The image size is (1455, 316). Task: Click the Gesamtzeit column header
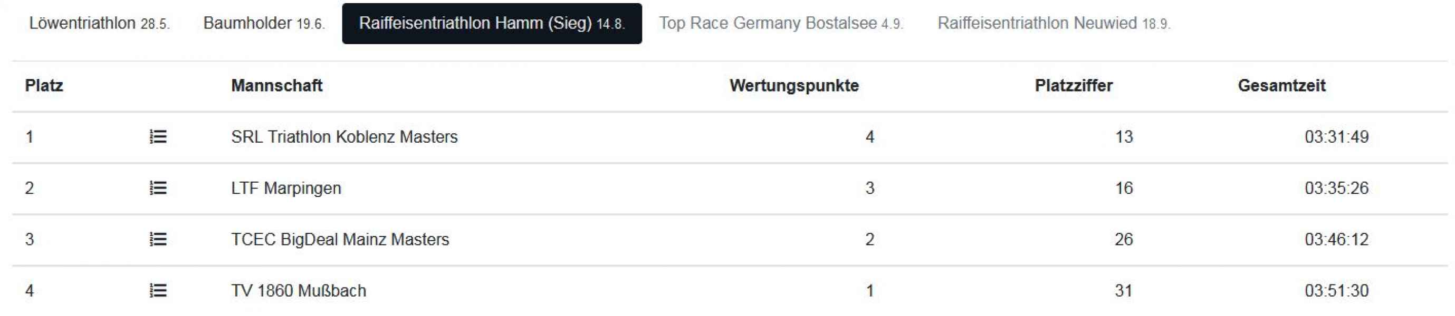click(1281, 86)
